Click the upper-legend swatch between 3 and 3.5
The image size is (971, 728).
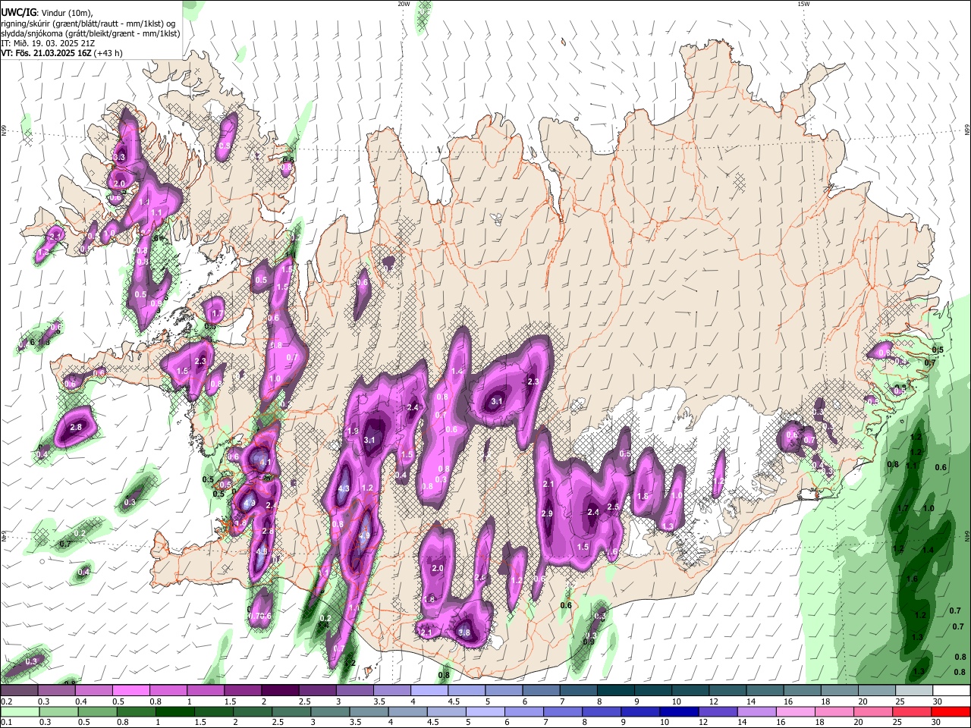coord(354,691)
